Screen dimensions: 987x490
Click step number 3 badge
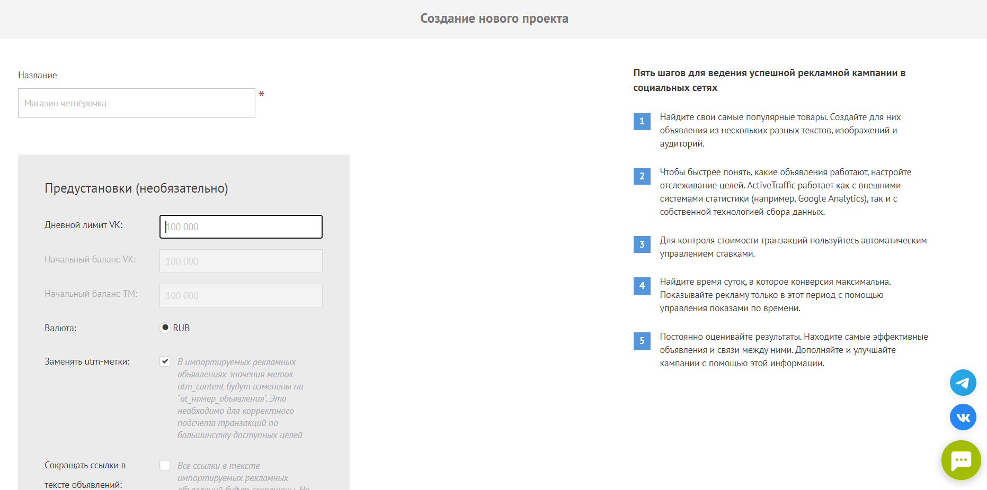click(x=642, y=244)
